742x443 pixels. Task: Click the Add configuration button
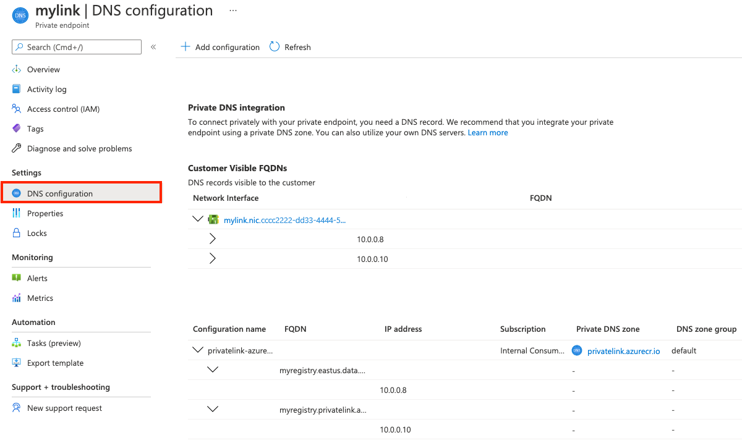220,47
